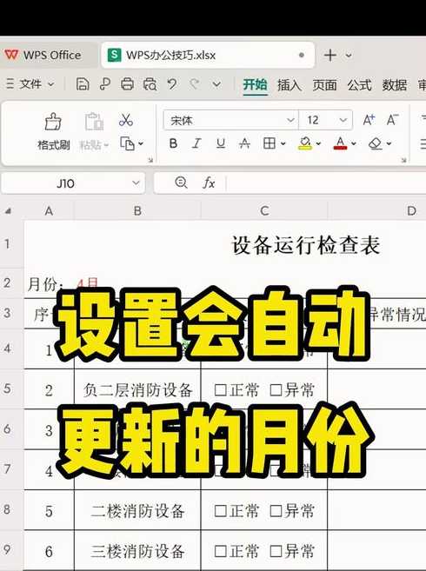Image resolution: width=426 pixels, height=571 pixels.
Task: Open the 页面 ribbon tab
Action: point(324,85)
